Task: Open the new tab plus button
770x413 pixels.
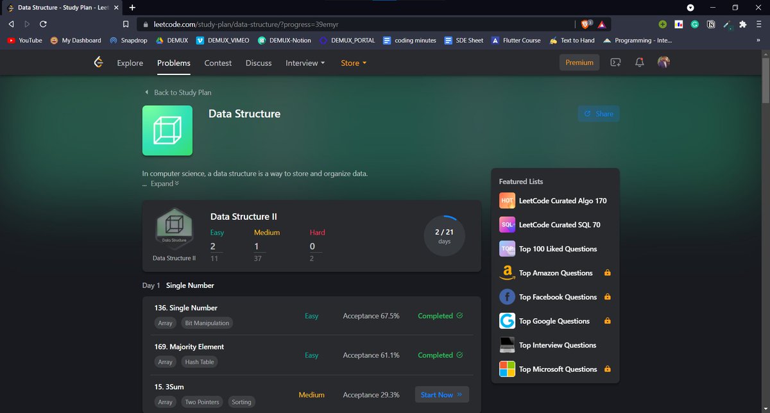Action: pos(132,8)
